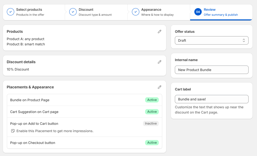Screen dimensions: 257x156
Task: Click Active badge for Pop-up on Checkout button
Action: (x=152, y=143)
